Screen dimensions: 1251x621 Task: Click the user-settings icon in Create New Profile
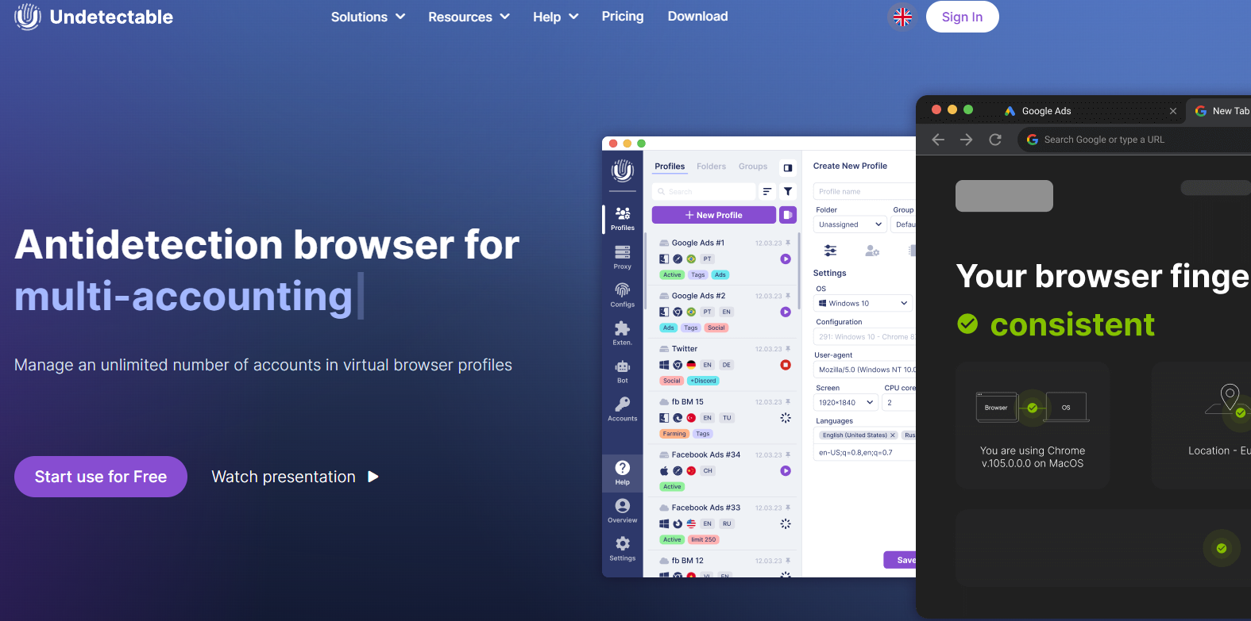(872, 251)
